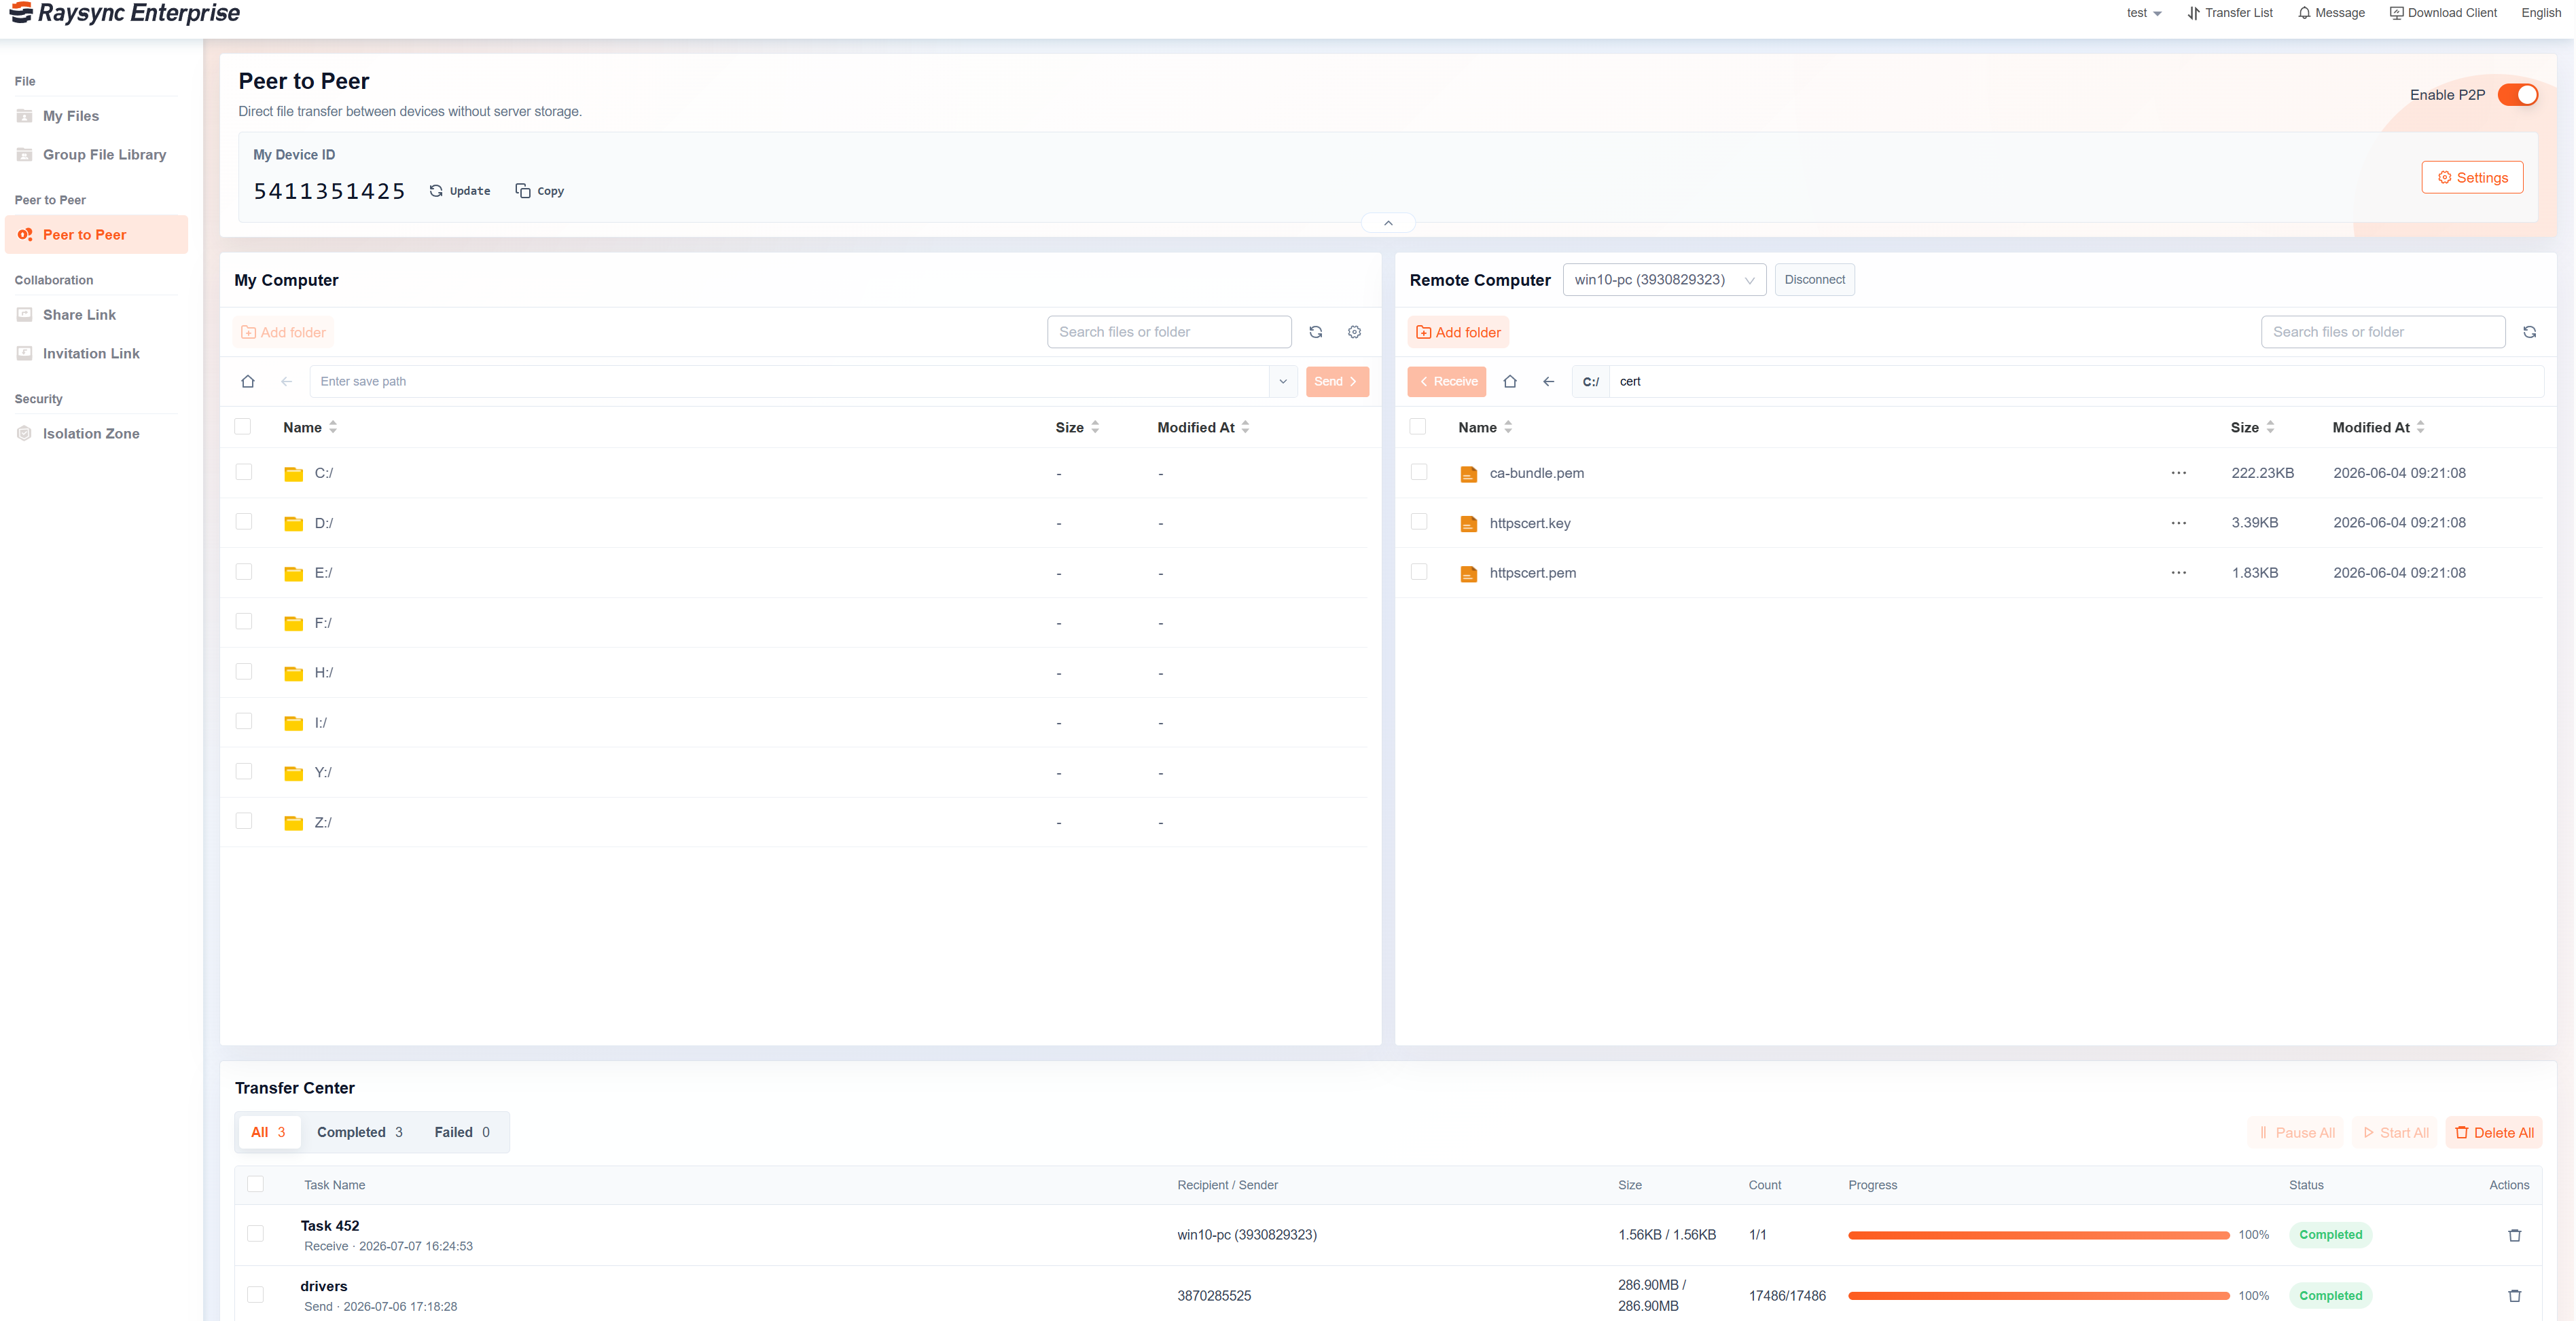
Task: Click drivers task progress bar
Action: [x=2038, y=1296]
